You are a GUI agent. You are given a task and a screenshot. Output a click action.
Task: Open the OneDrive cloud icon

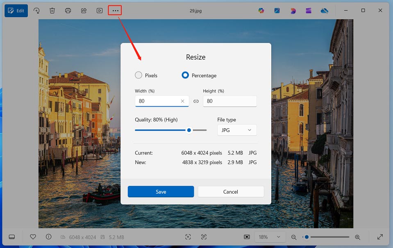click(325, 10)
